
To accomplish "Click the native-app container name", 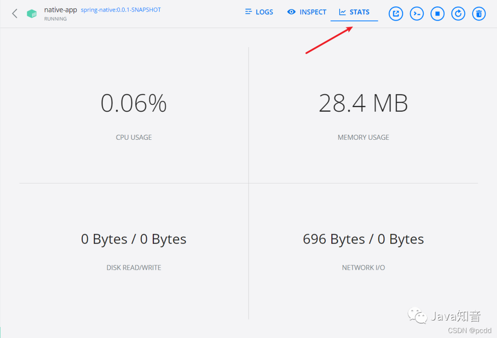I will [61, 10].
